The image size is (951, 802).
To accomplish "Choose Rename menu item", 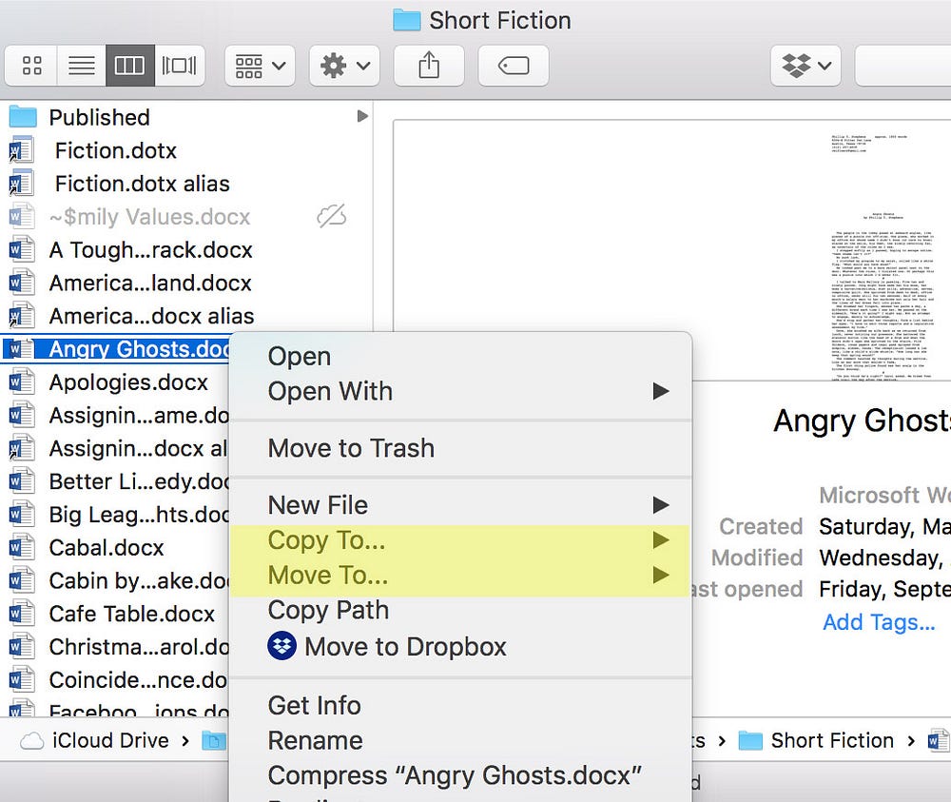I will 461,741.
